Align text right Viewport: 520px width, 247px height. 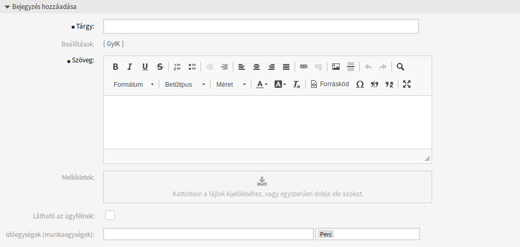click(x=271, y=67)
